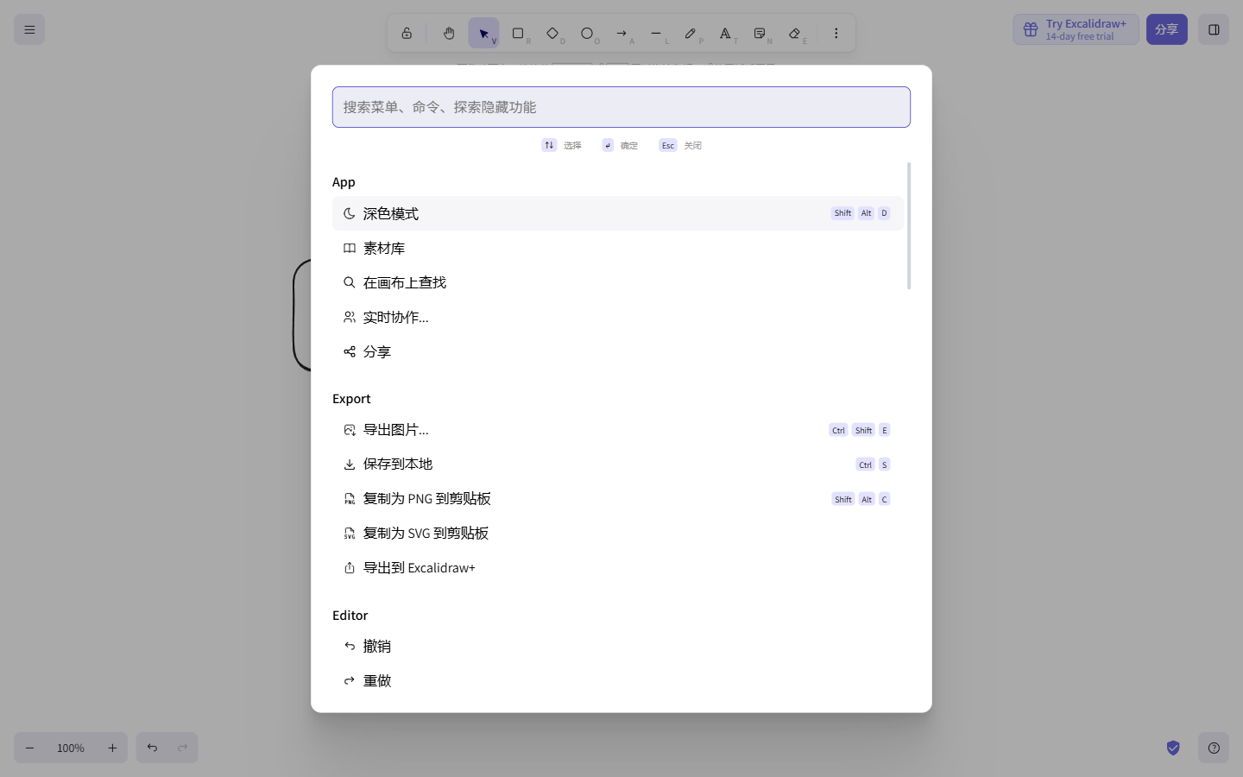Select the Hand pan tool

pyautogui.click(x=449, y=33)
